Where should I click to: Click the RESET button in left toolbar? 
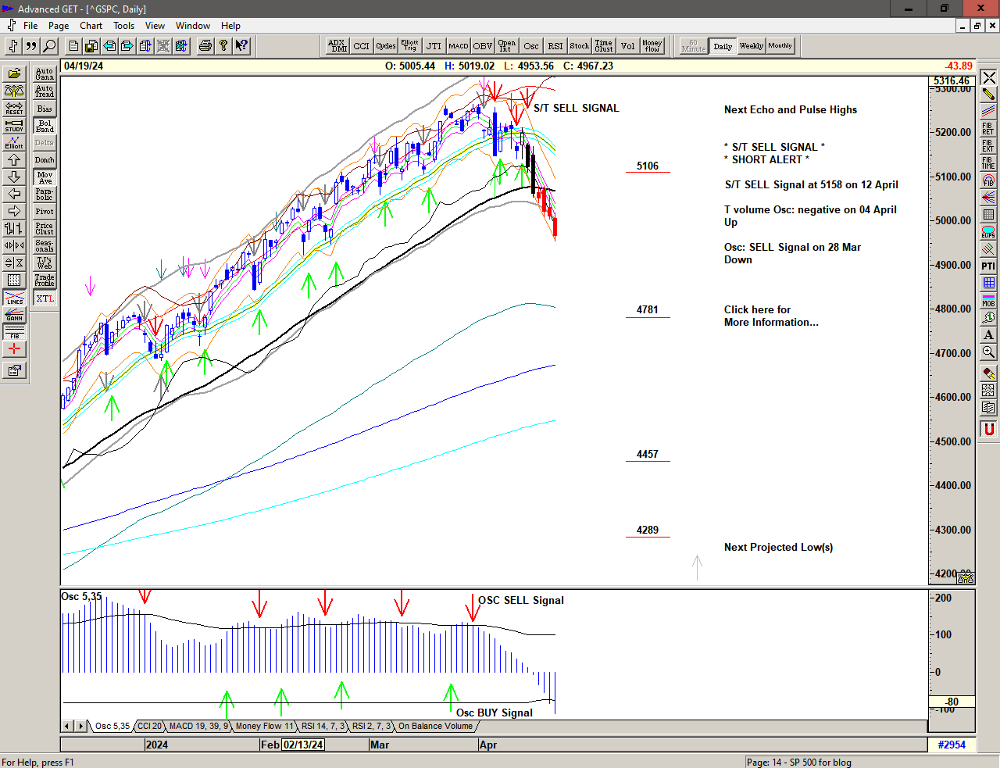[x=14, y=108]
